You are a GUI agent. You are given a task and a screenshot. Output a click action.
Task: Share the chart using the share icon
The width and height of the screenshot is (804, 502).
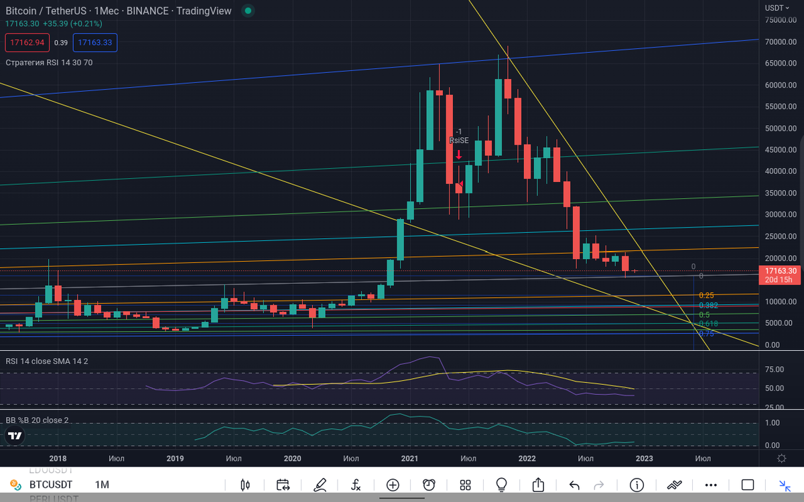click(x=538, y=484)
